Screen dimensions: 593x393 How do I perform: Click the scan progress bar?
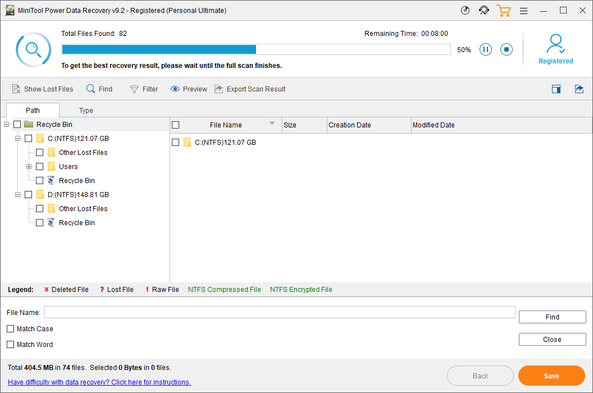[x=256, y=49]
